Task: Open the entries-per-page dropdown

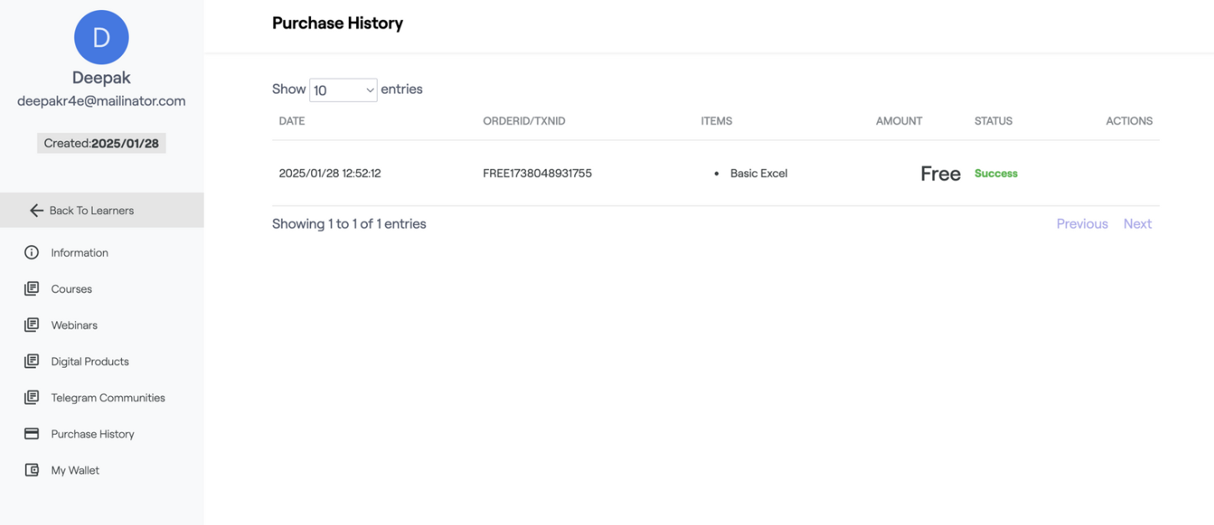Action: [x=343, y=90]
